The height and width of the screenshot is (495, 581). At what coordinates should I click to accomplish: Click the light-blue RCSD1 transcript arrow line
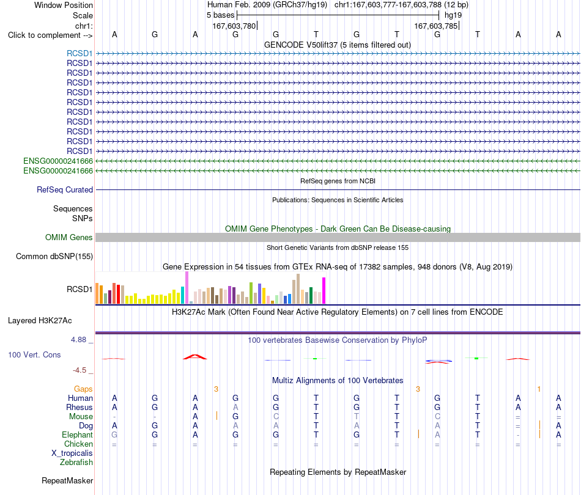click(x=338, y=54)
